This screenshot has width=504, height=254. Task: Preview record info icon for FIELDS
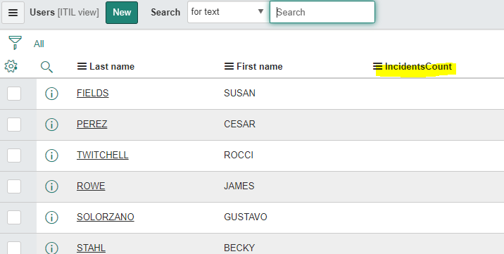point(51,94)
